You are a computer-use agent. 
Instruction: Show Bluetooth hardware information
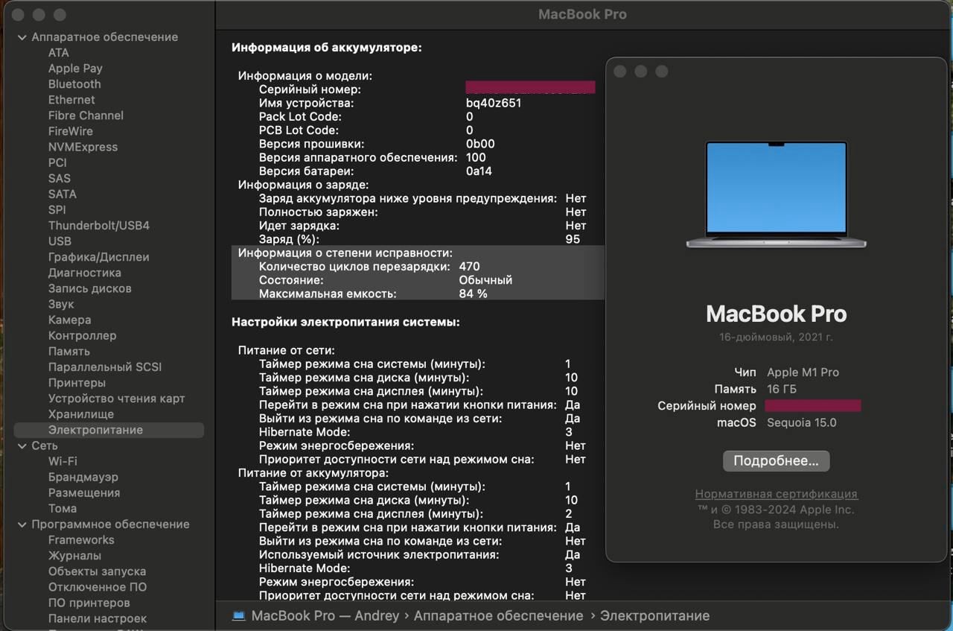pyautogui.click(x=74, y=84)
